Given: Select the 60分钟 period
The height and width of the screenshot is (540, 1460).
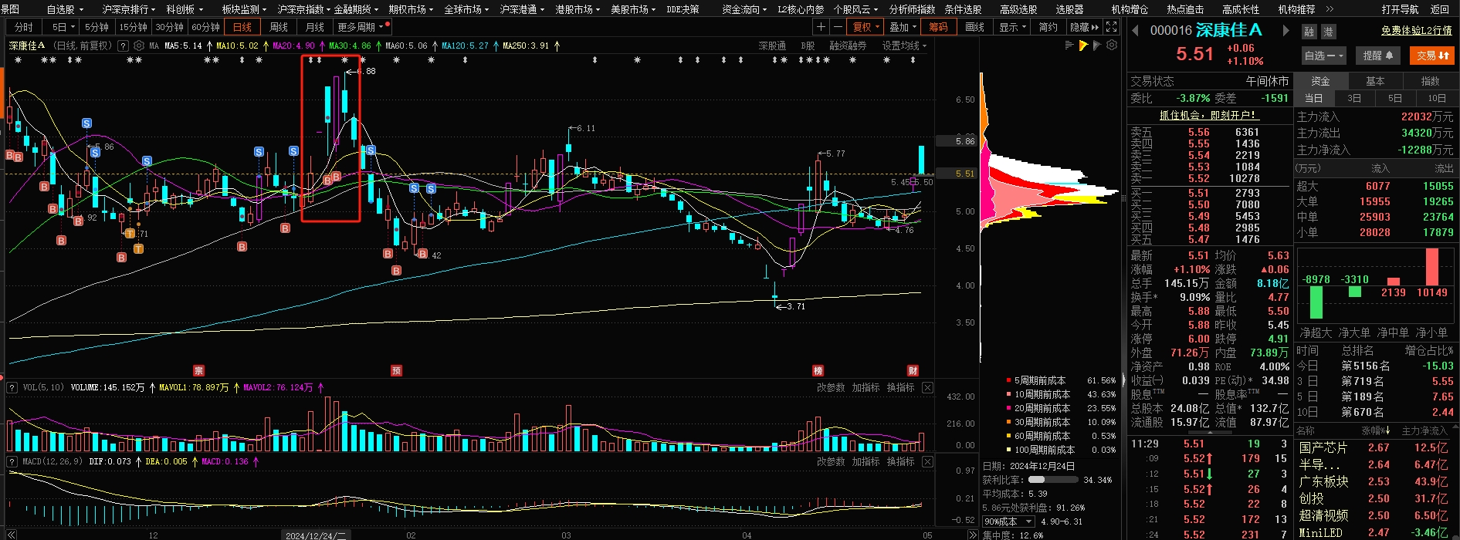Looking at the screenshot, I should pos(206,27).
